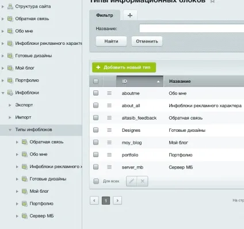Screen dimensions: 244x229
Task: Click the top-level Готовые дизайны block icon
Action: [10, 56]
